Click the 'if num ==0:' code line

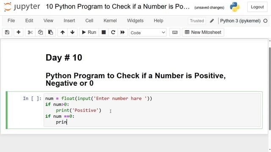tap(60, 117)
